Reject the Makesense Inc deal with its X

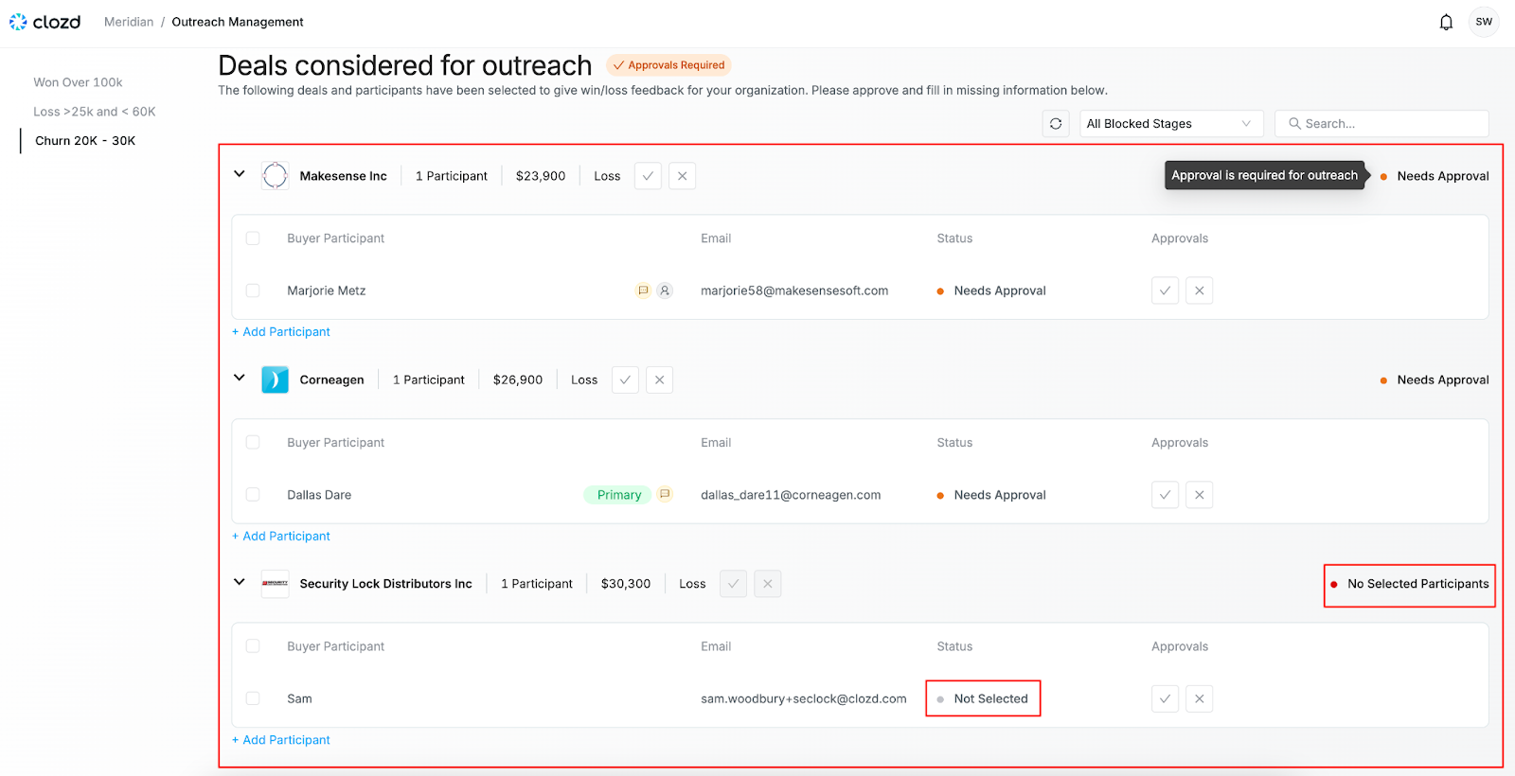(x=682, y=176)
